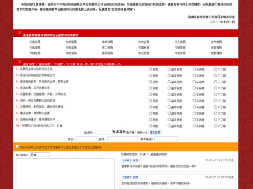This screenshot has height=189, width=253.
Task: Open the 市国税局 unit link
Action: point(144,48)
